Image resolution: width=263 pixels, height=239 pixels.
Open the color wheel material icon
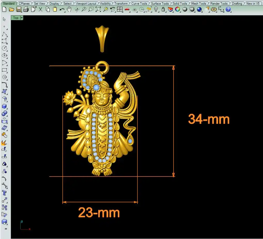178,10
